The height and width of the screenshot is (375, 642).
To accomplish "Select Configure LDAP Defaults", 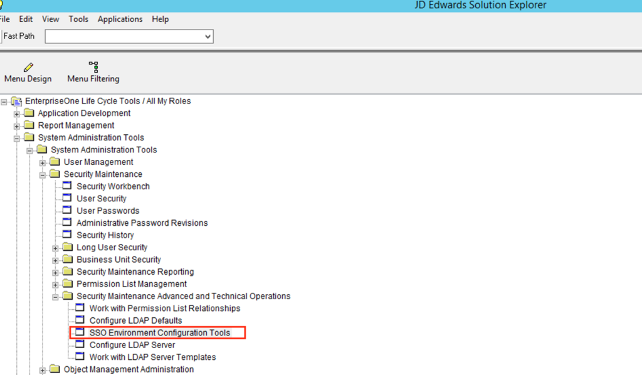I will coord(135,320).
